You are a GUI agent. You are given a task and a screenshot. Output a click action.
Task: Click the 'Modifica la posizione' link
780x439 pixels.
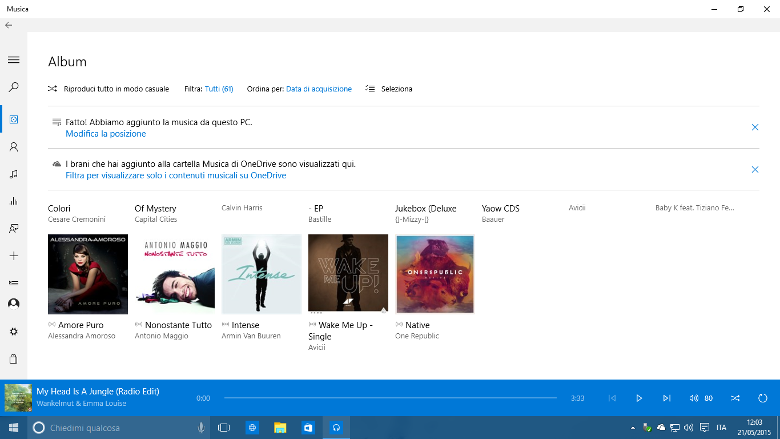(106, 134)
